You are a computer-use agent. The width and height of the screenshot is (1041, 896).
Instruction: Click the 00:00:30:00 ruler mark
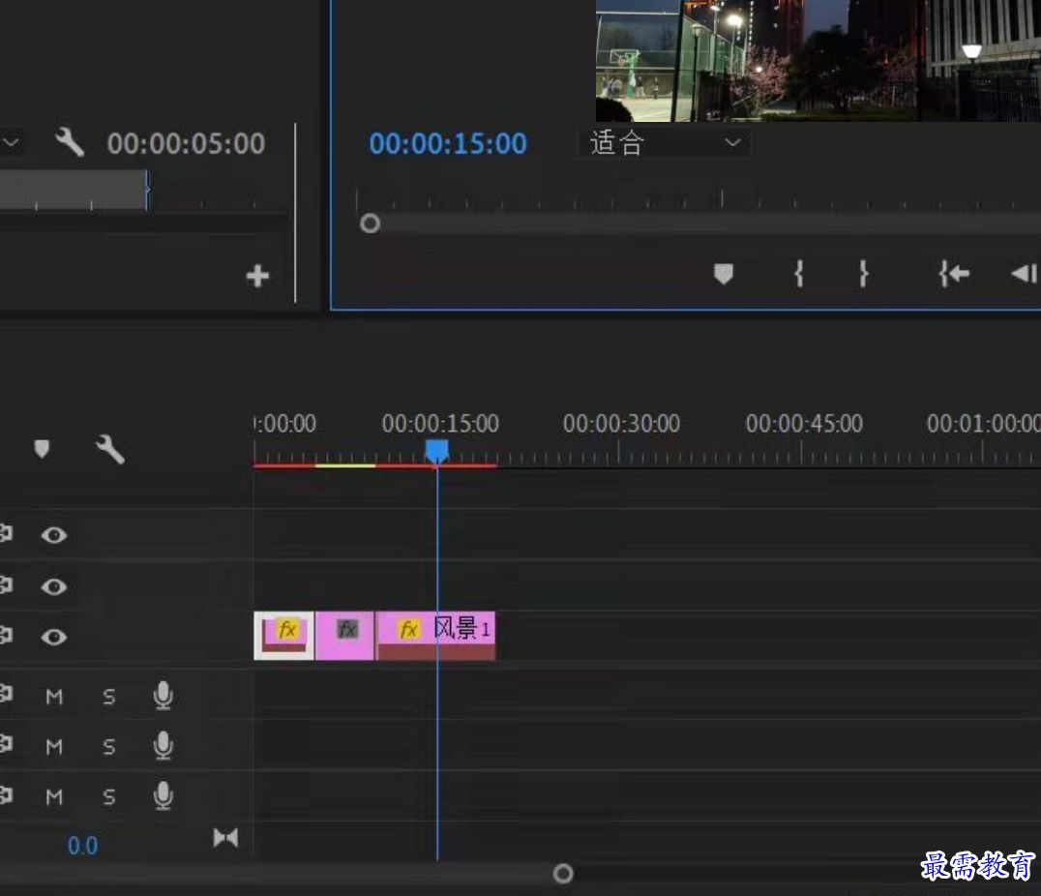pyautogui.click(x=621, y=424)
